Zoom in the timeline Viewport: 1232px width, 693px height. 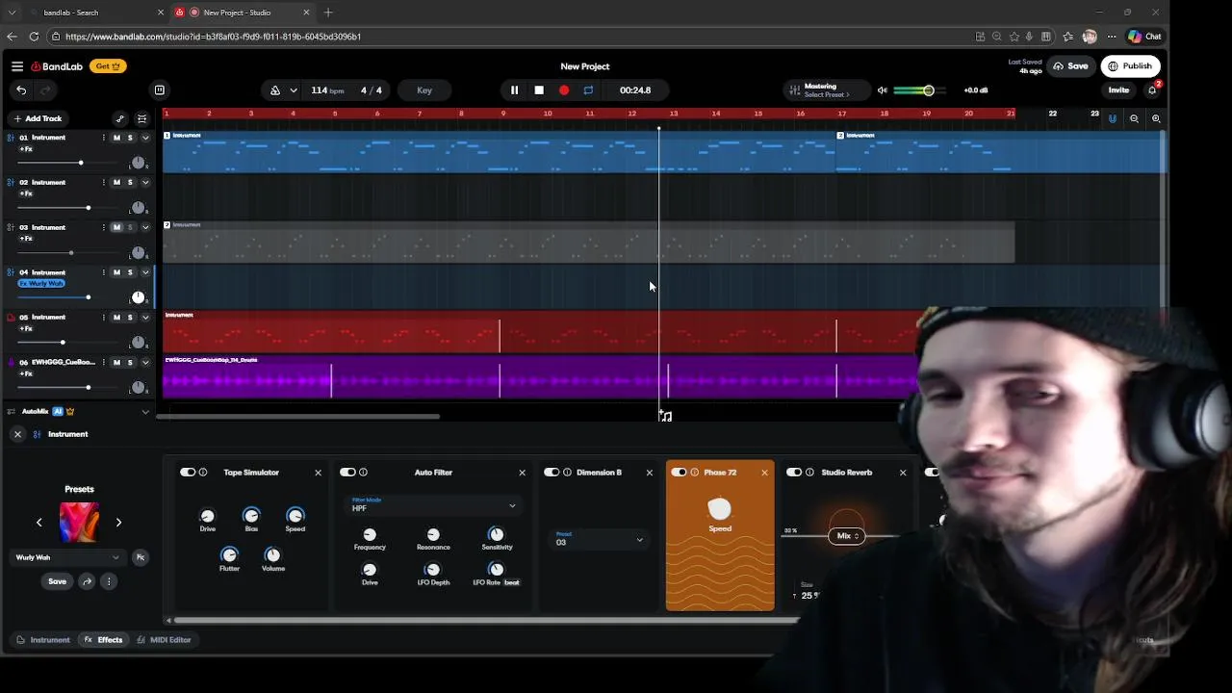1156,118
